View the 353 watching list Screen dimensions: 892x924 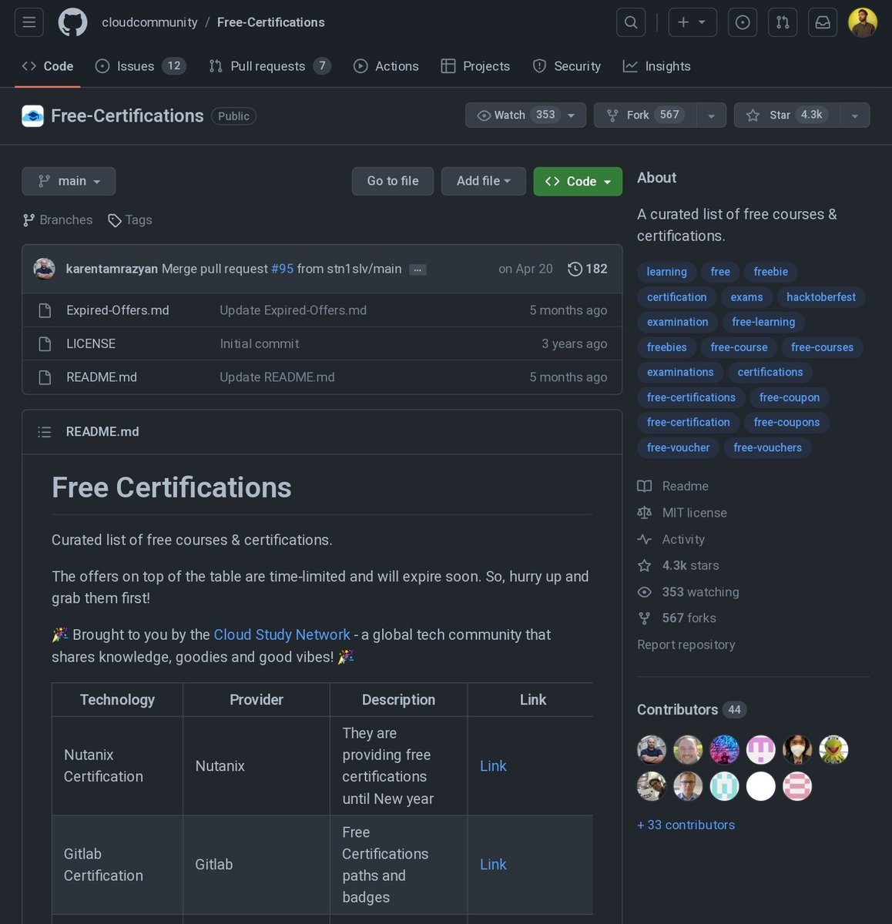[688, 592]
